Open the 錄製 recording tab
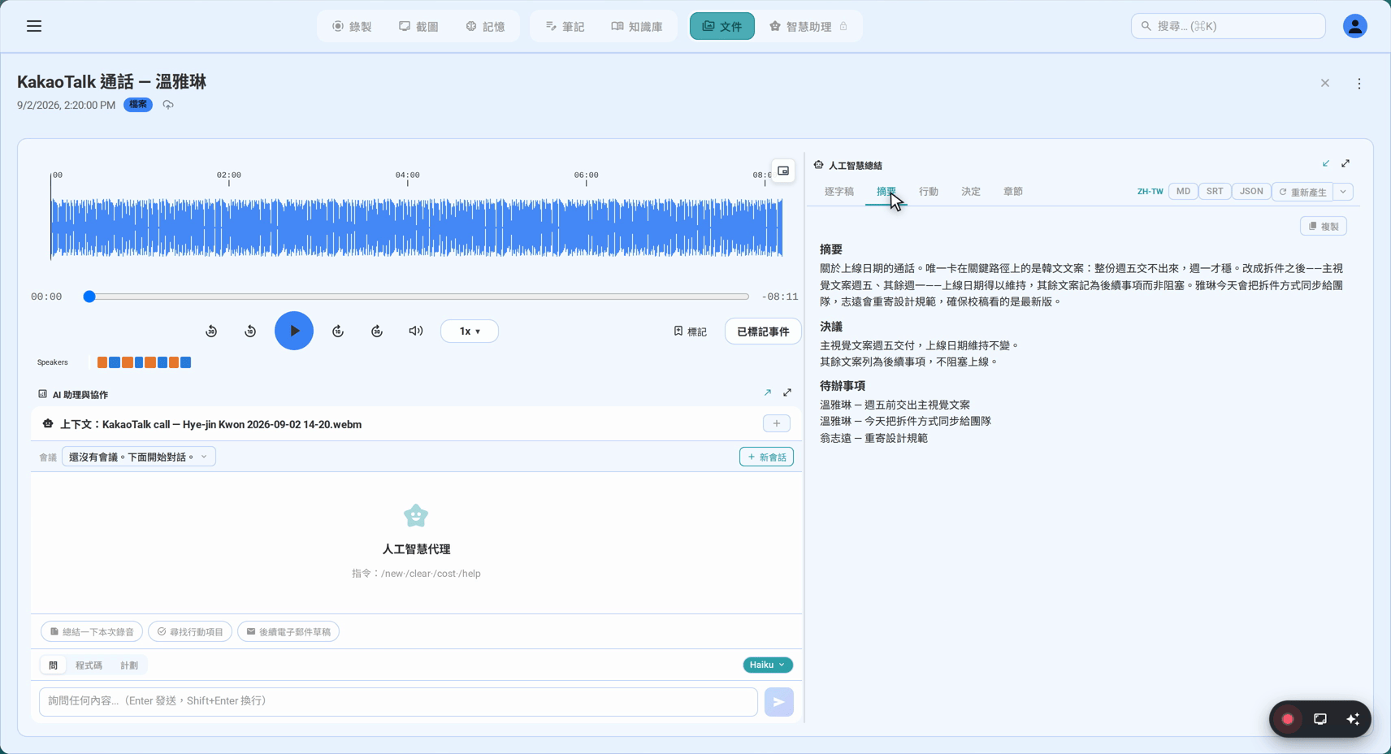The image size is (1391, 754). [353, 26]
